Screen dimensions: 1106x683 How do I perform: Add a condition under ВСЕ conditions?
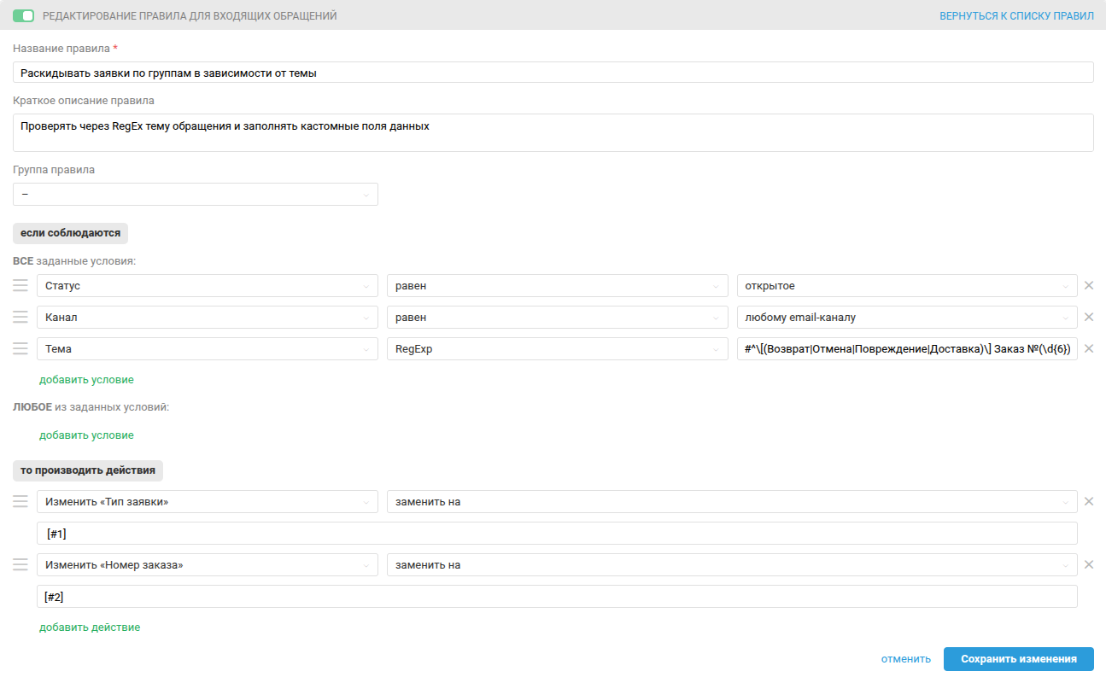coord(86,379)
